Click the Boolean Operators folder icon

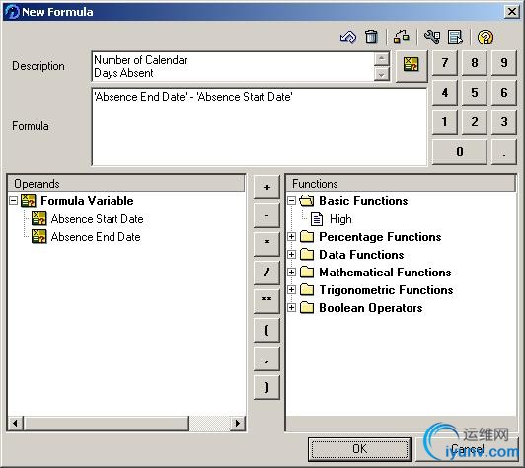(307, 307)
